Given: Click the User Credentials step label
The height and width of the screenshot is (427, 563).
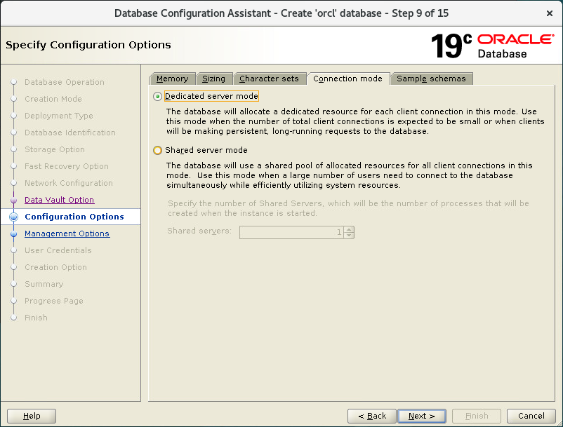Looking at the screenshot, I should 58,250.
